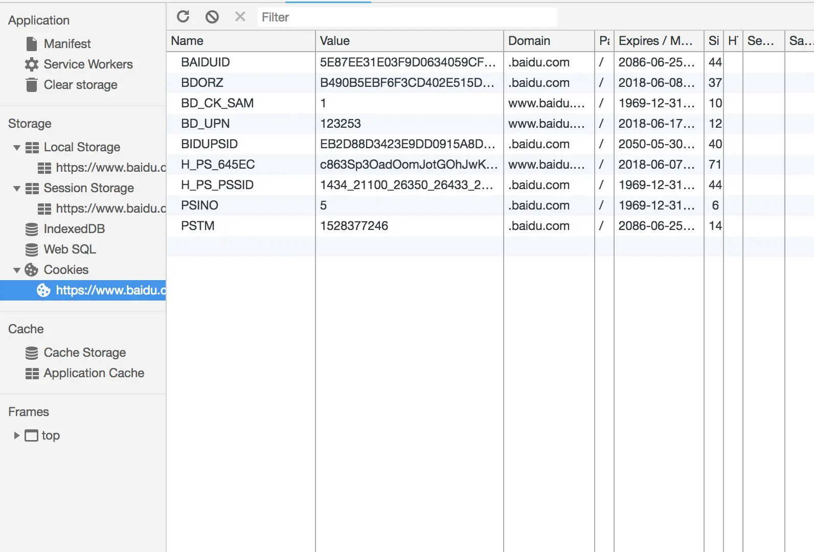This screenshot has height=552, width=814.
Task: Click the BD_UPN value 123253
Action: (x=341, y=124)
